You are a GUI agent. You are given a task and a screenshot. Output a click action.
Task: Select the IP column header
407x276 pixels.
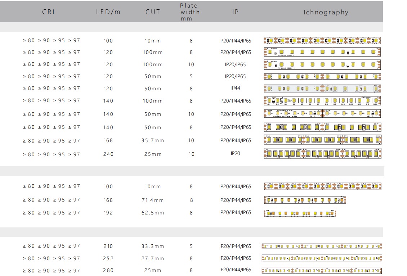click(x=235, y=12)
